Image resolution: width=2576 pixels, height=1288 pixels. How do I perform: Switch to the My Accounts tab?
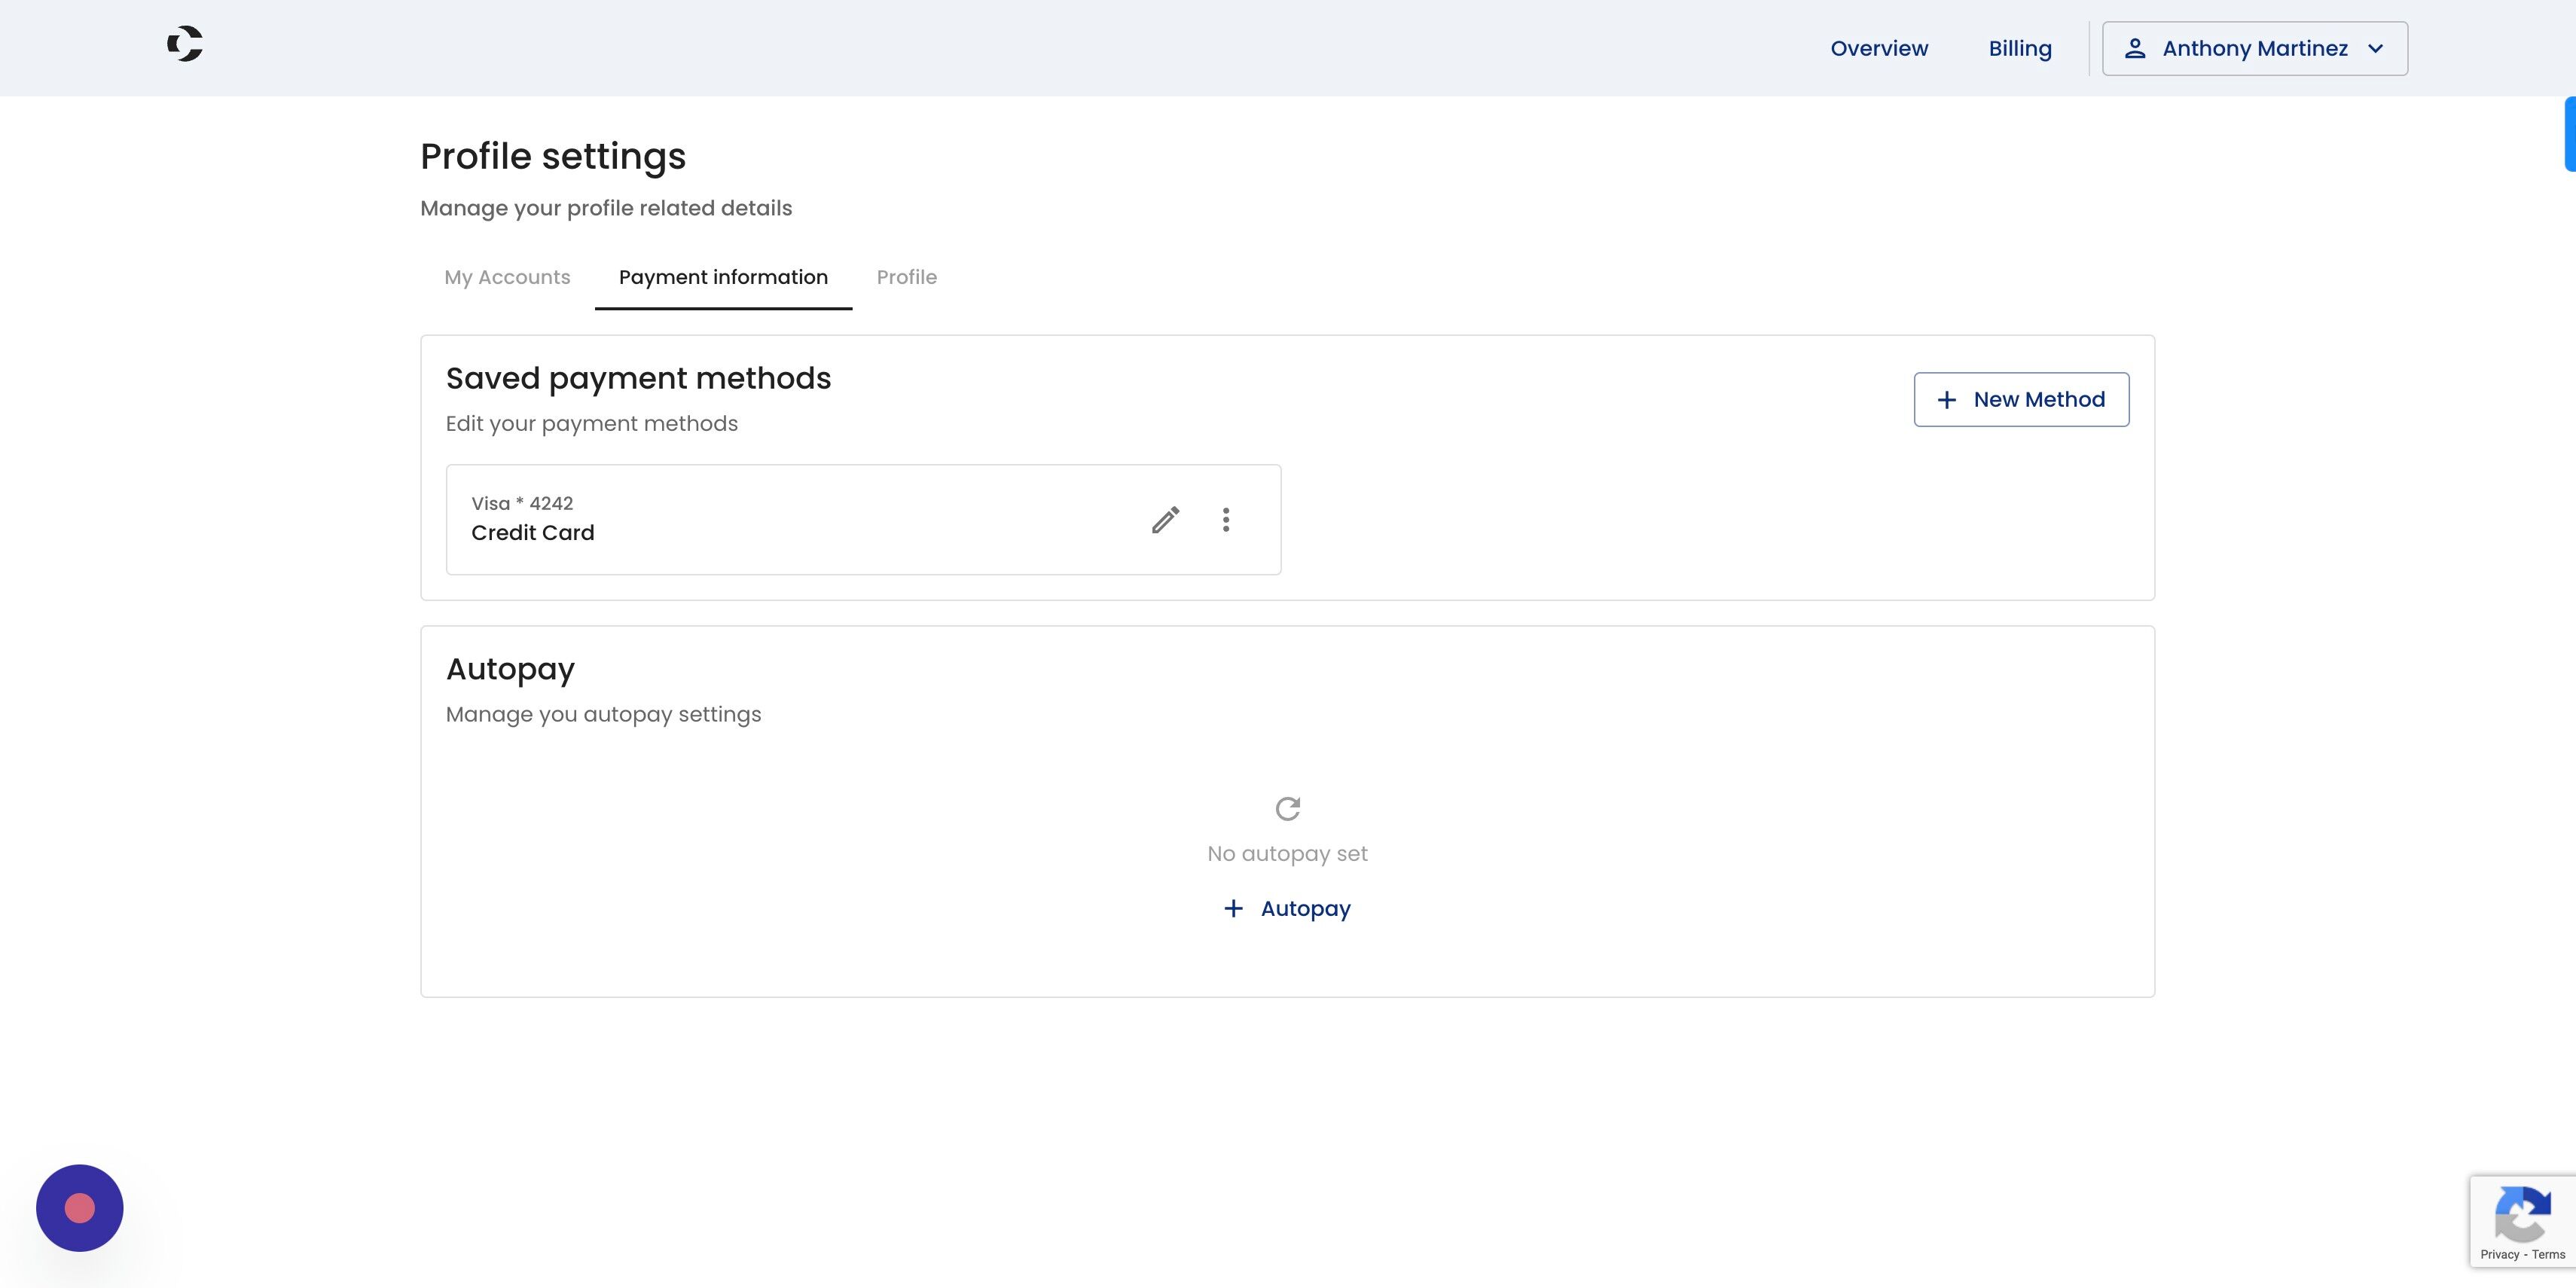click(507, 277)
